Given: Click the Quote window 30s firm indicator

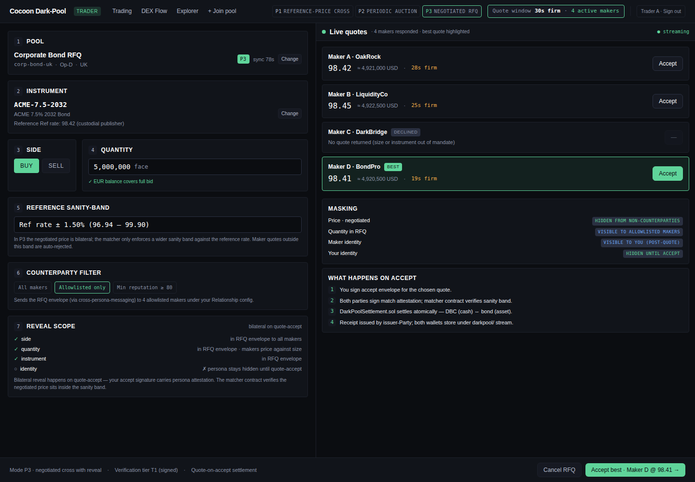Looking at the screenshot, I should (556, 11).
